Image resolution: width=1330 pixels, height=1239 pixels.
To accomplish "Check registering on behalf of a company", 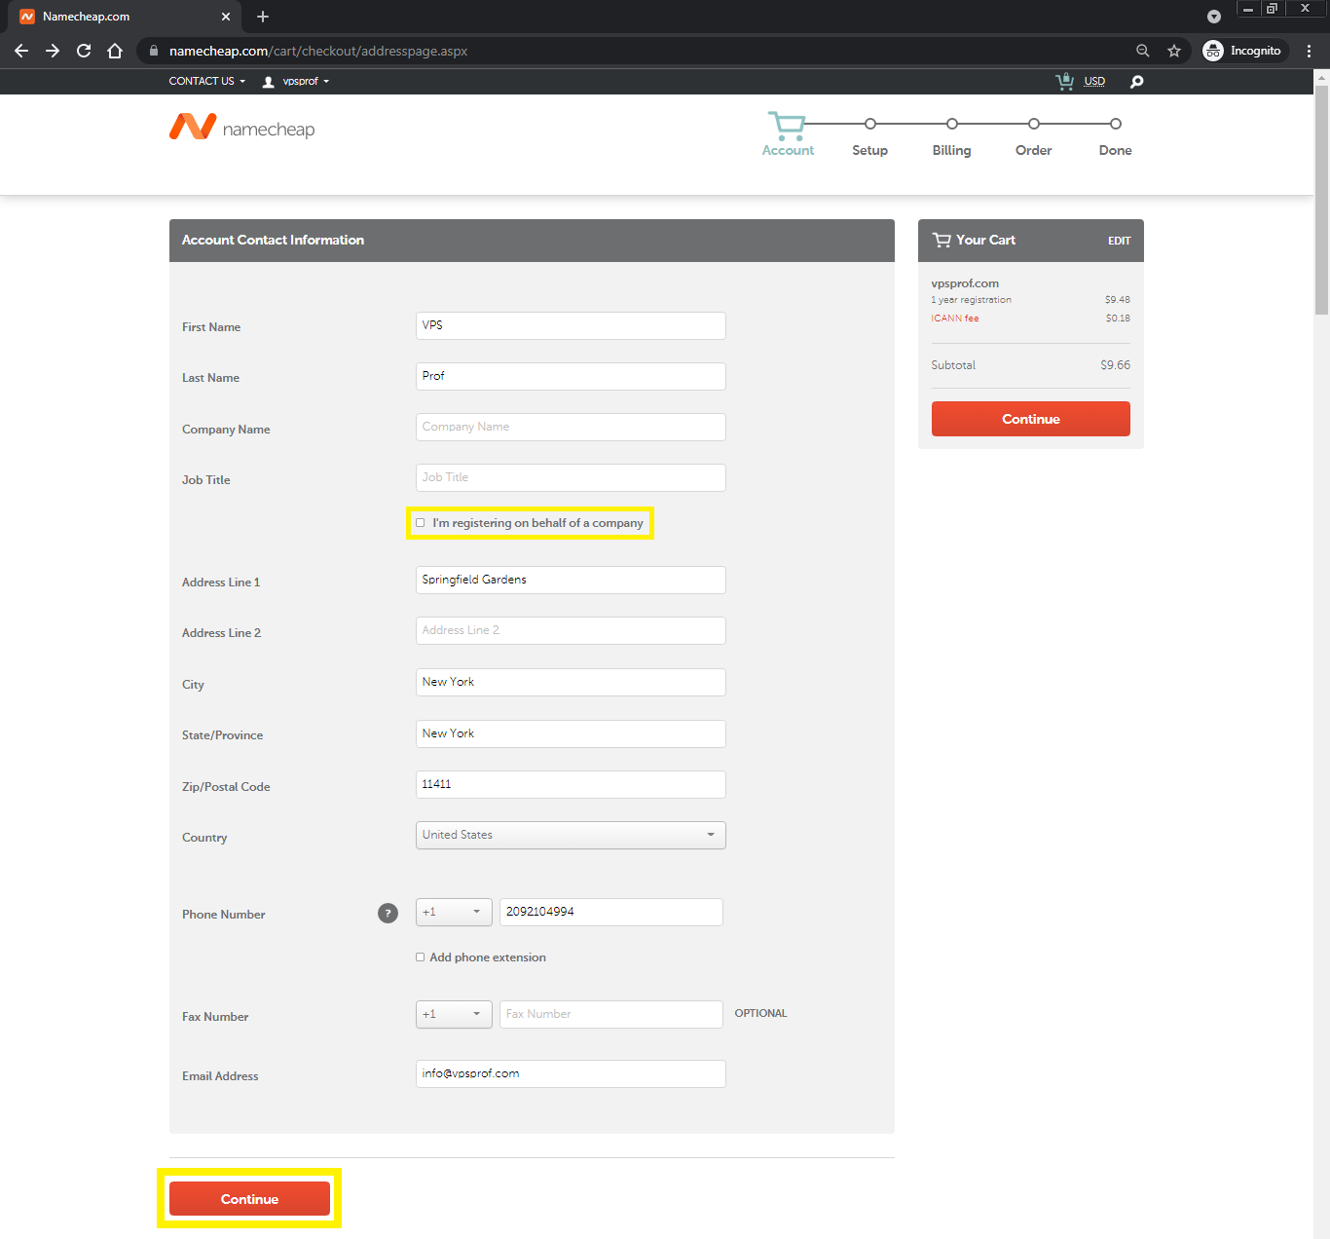I will tap(421, 523).
